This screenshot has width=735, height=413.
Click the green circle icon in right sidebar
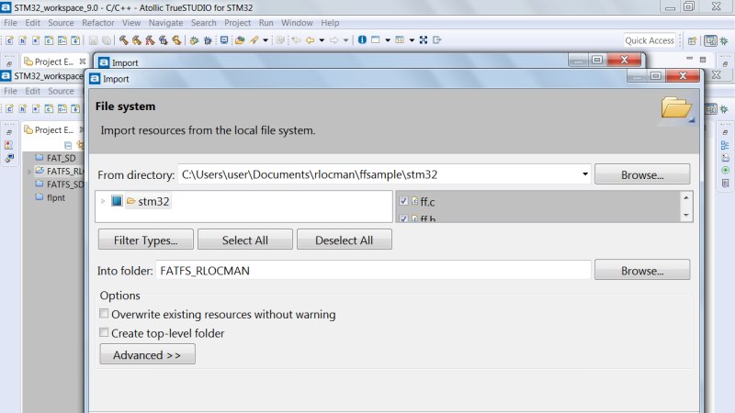click(725, 170)
